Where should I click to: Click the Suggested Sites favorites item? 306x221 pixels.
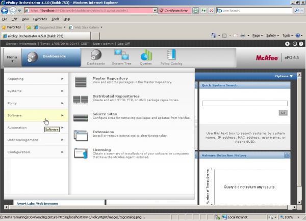coord(50,27)
